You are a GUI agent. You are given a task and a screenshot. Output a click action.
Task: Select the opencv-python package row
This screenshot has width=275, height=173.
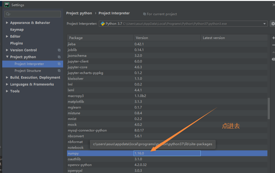point(167,165)
